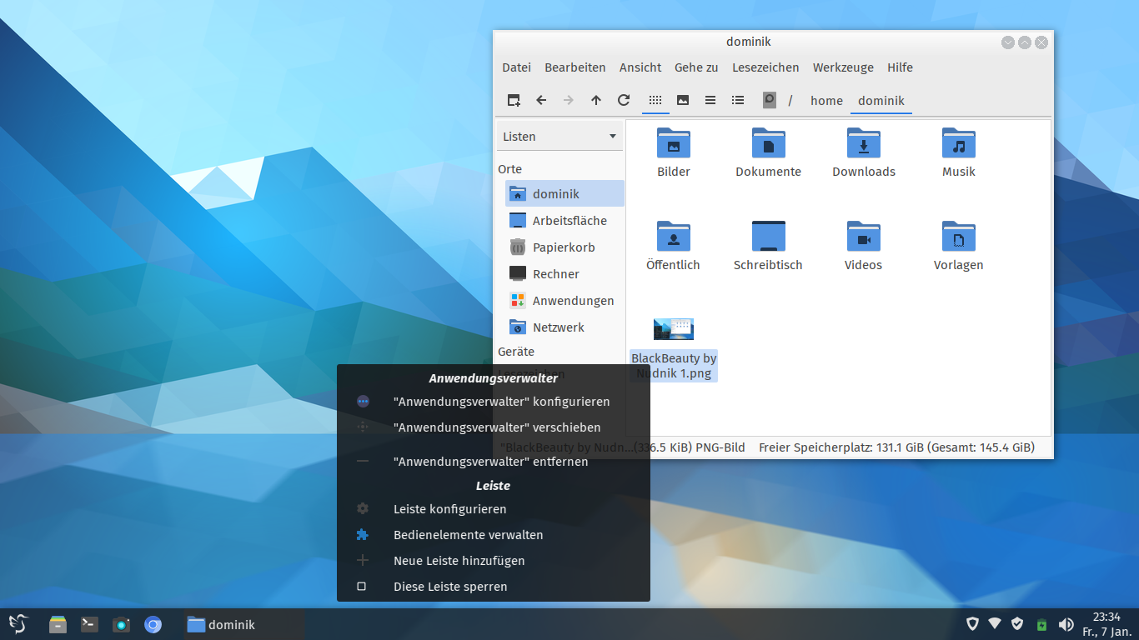Open the Werkzeuge menu
This screenshot has height=640, width=1139.
[x=843, y=67]
